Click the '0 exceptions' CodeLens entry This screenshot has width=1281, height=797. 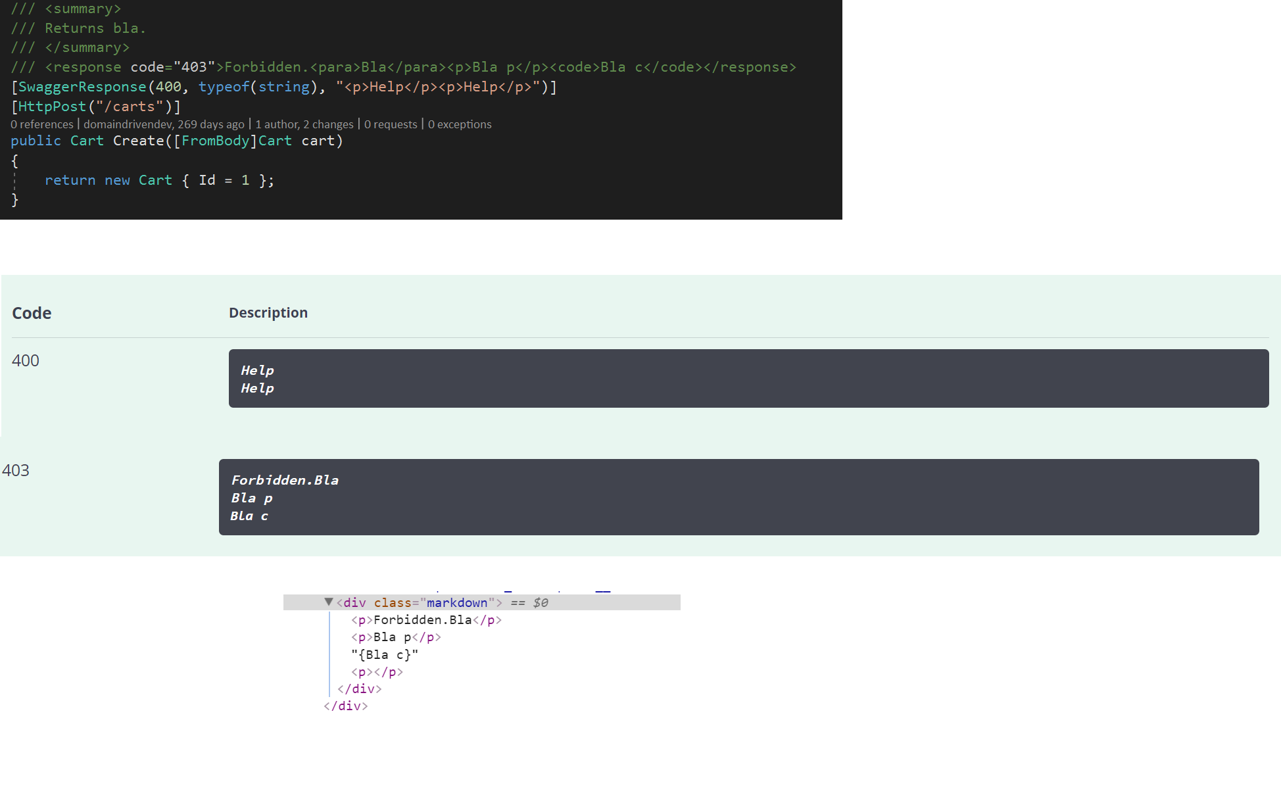tap(460, 124)
